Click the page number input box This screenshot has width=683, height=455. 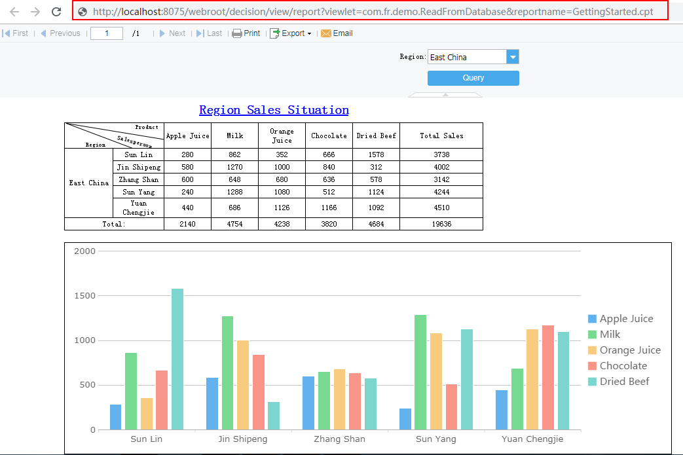click(x=107, y=33)
